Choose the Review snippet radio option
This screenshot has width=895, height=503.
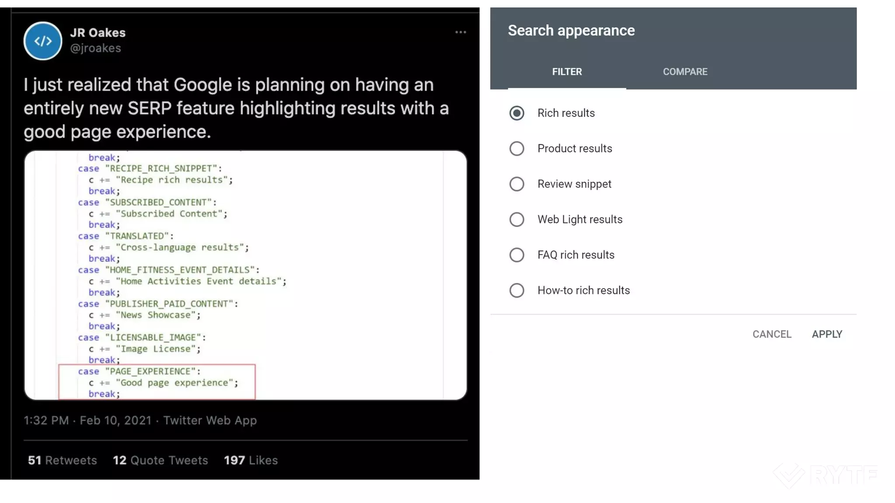(x=517, y=184)
